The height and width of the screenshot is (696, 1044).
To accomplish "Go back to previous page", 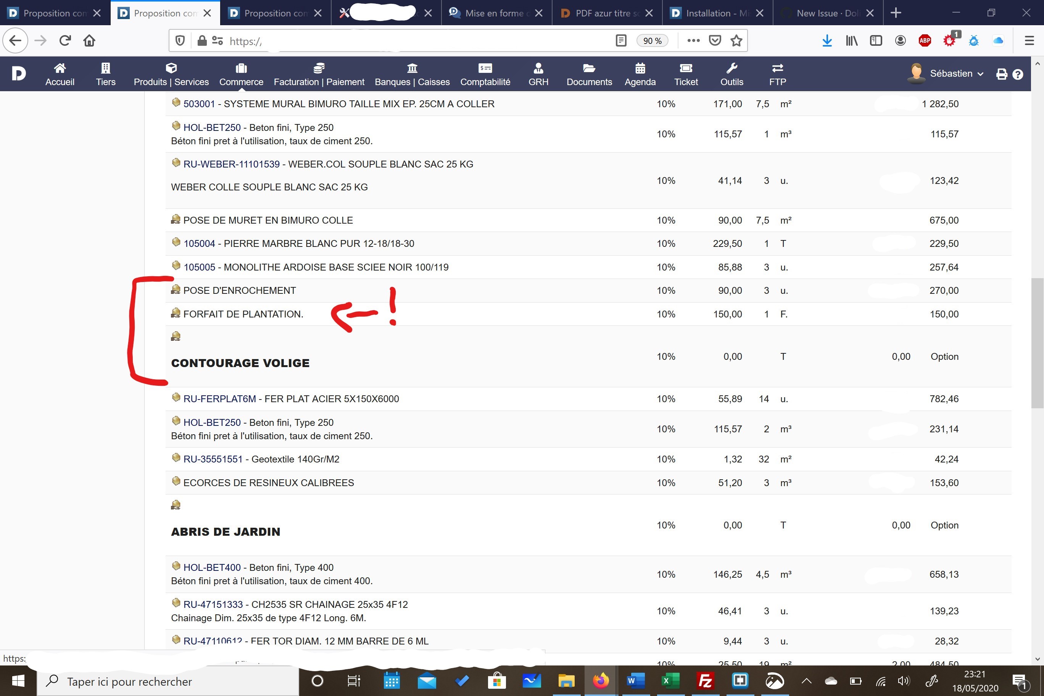I will coord(16,41).
